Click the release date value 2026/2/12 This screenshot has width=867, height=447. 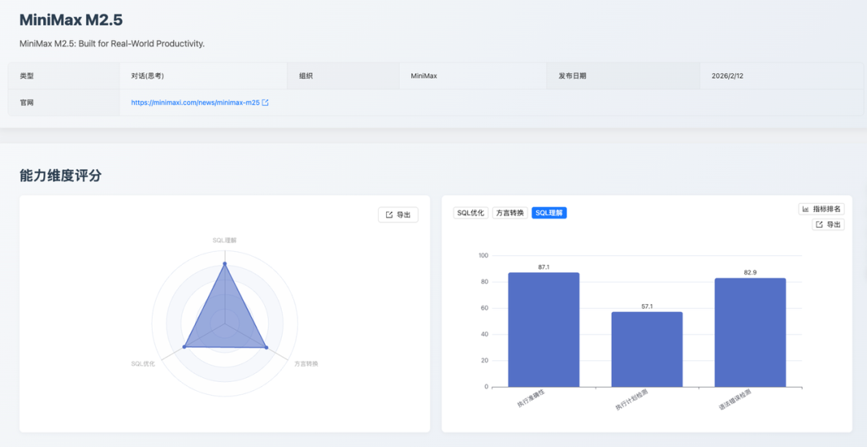pyautogui.click(x=732, y=76)
